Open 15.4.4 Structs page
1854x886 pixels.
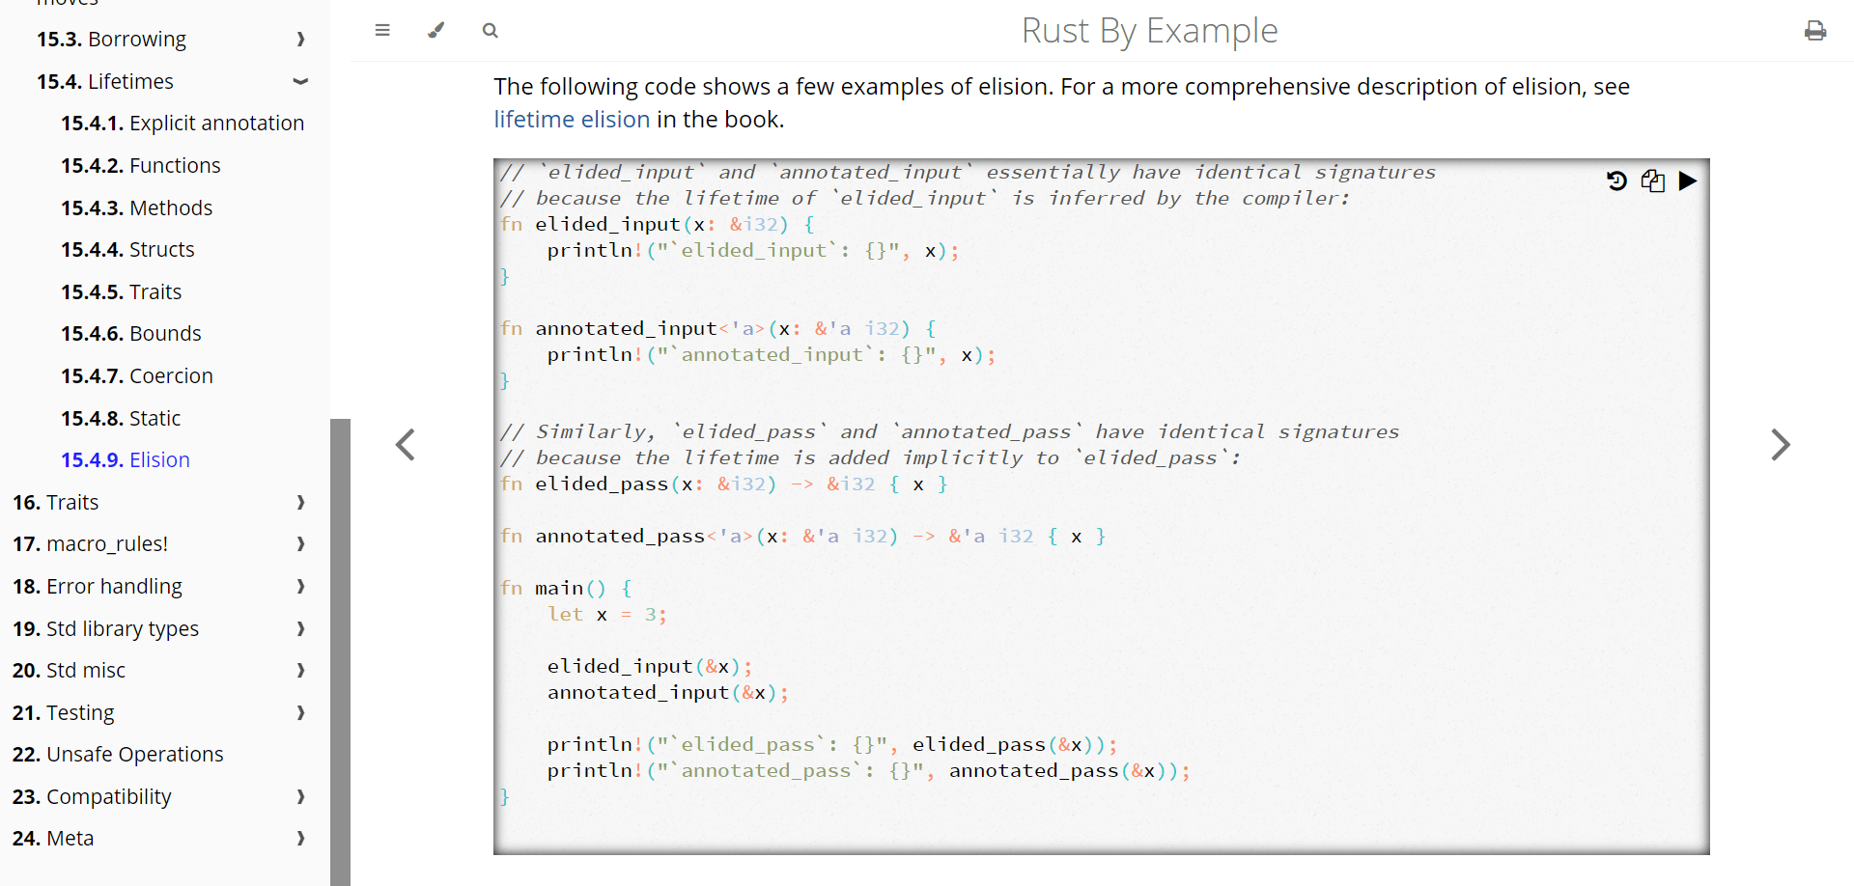127,249
